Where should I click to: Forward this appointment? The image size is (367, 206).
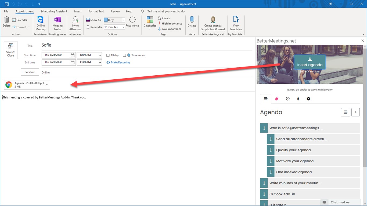click(19, 27)
